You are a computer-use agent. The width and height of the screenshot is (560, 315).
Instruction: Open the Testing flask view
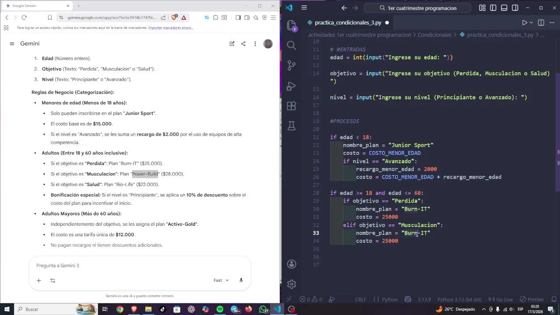tap(291, 126)
